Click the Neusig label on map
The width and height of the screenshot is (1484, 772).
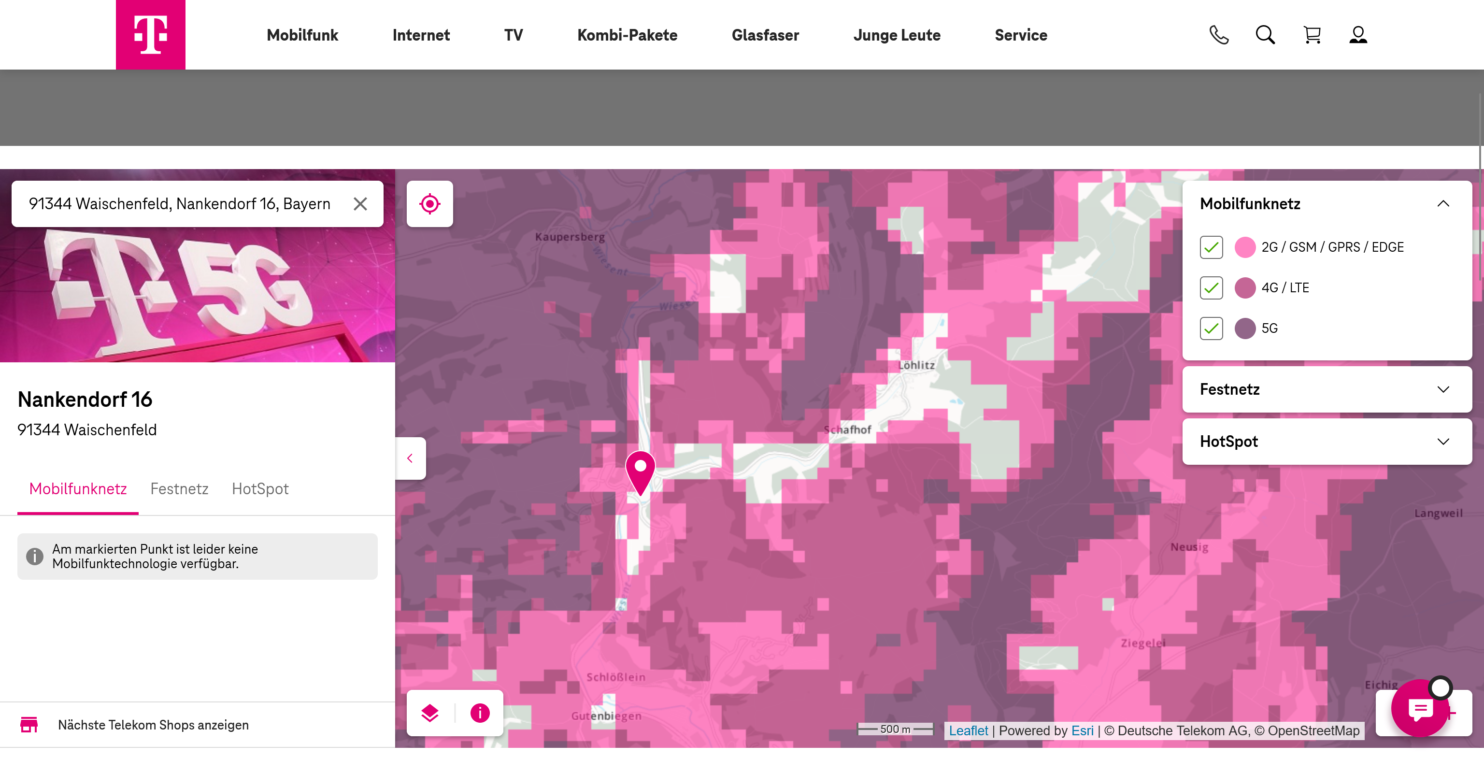pyautogui.click(x=1189, y=547)
